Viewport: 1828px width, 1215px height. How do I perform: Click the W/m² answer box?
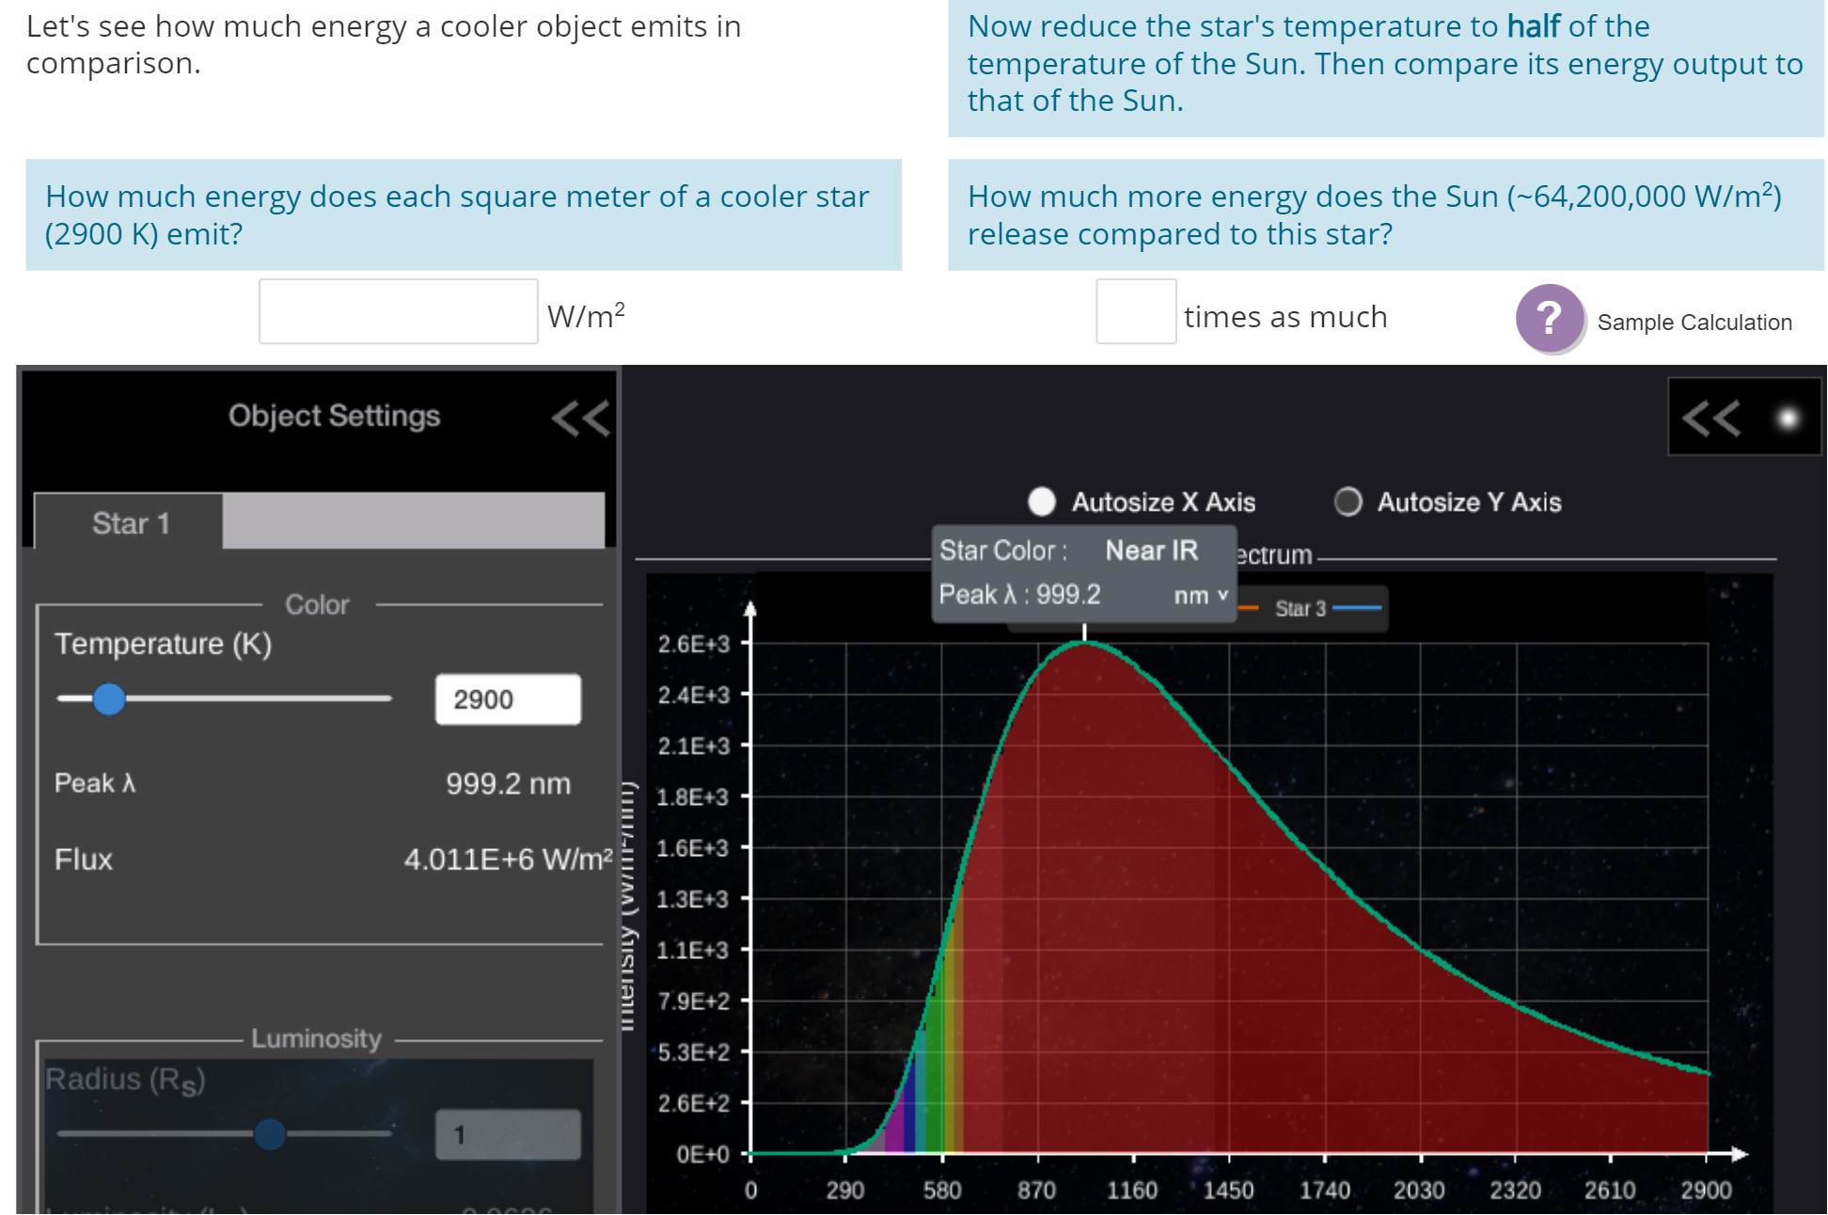[398, 310]
